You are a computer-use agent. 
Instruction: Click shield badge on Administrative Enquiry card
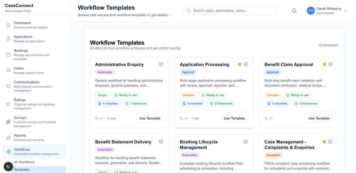[x=161, y=64]
